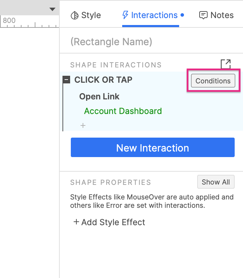Screen dimensions: 243x278
Task: Click the plus icon below Account Dashboard
Action: click(83, 125)
